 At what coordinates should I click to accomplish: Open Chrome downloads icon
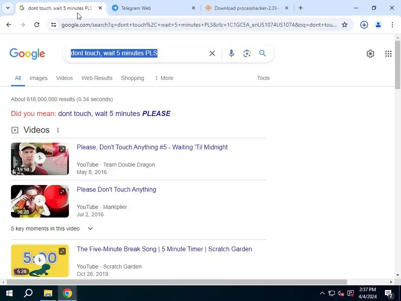click(x=364, y=25)
